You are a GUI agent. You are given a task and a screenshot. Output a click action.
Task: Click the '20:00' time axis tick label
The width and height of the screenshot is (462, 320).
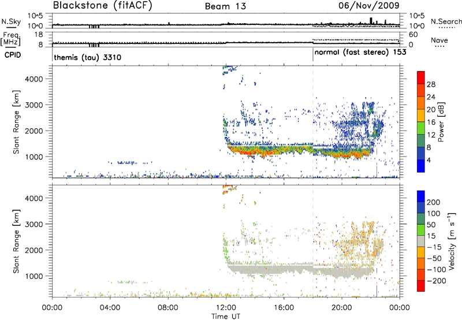pos(341,308)
